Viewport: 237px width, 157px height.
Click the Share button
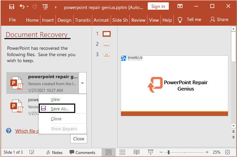coord(219,19)
